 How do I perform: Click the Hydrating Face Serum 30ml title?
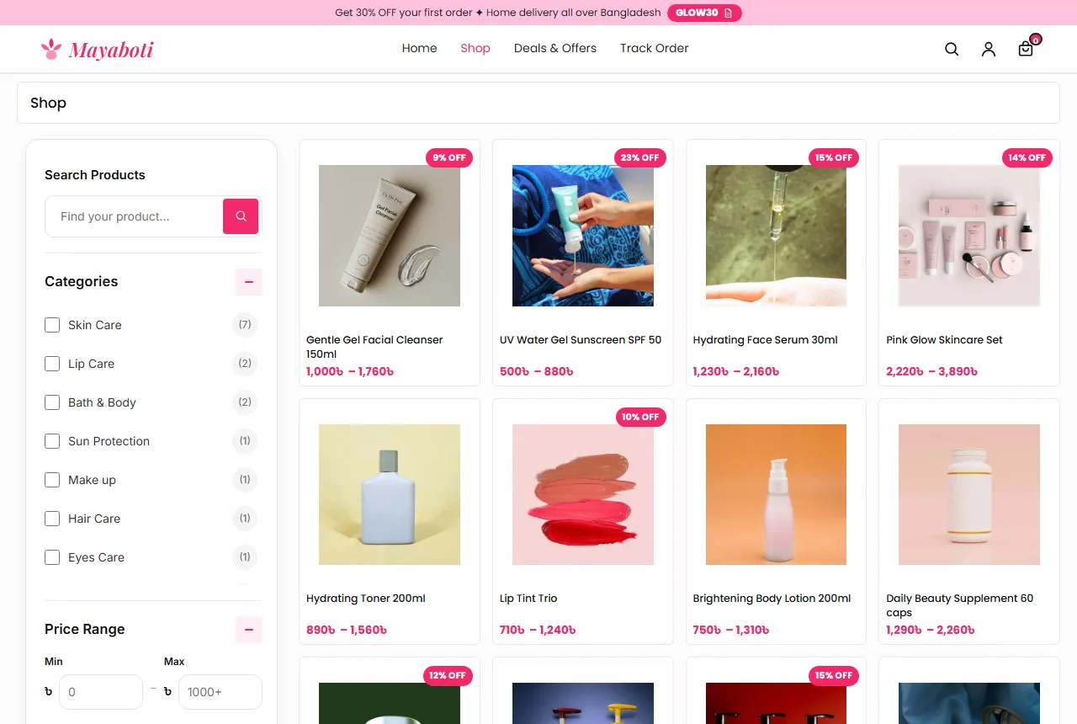click(x=766, y=340)
